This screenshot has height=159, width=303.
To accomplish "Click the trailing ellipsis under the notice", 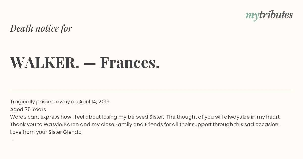I will coord(12,140).
